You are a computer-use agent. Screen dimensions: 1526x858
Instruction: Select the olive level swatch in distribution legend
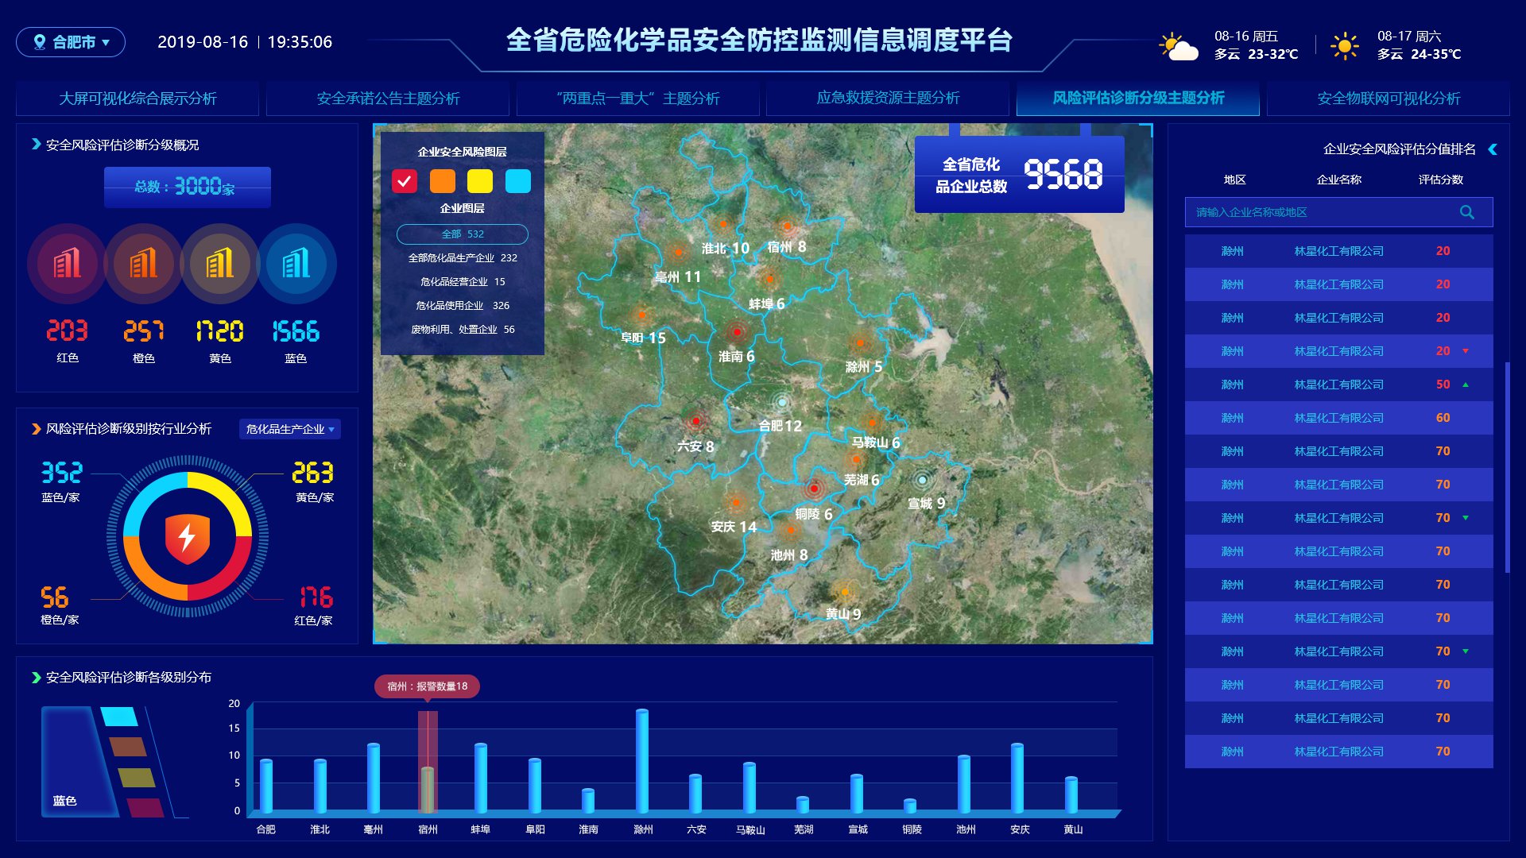(136, 778)
